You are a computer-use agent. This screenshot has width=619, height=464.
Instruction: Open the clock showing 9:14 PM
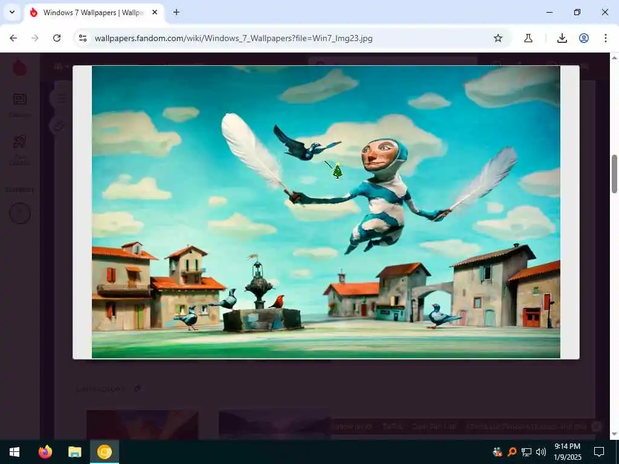click(x=567, y=452)
